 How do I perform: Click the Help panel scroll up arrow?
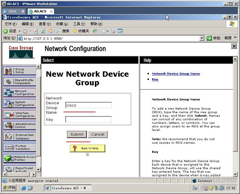235,59
